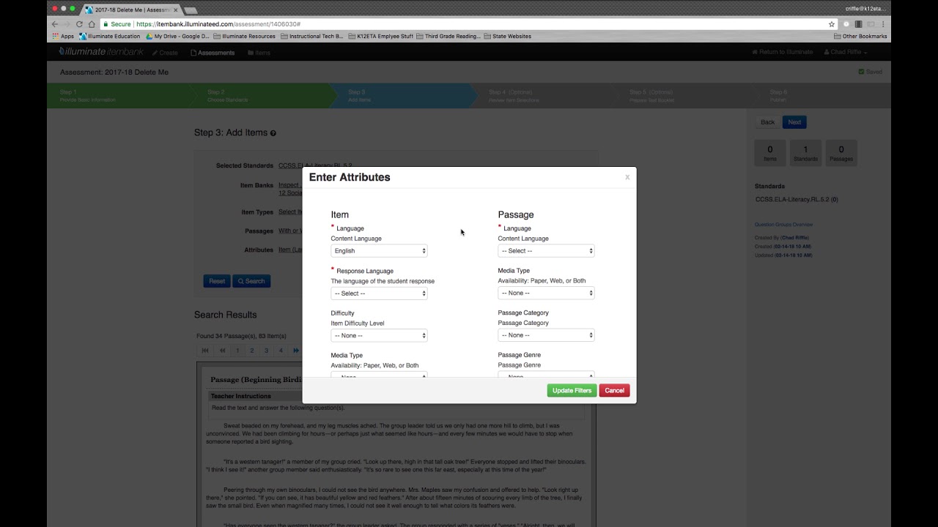Go to results page 2
The width and height of the screenshot is (938, 527).
tap(251, 351)
